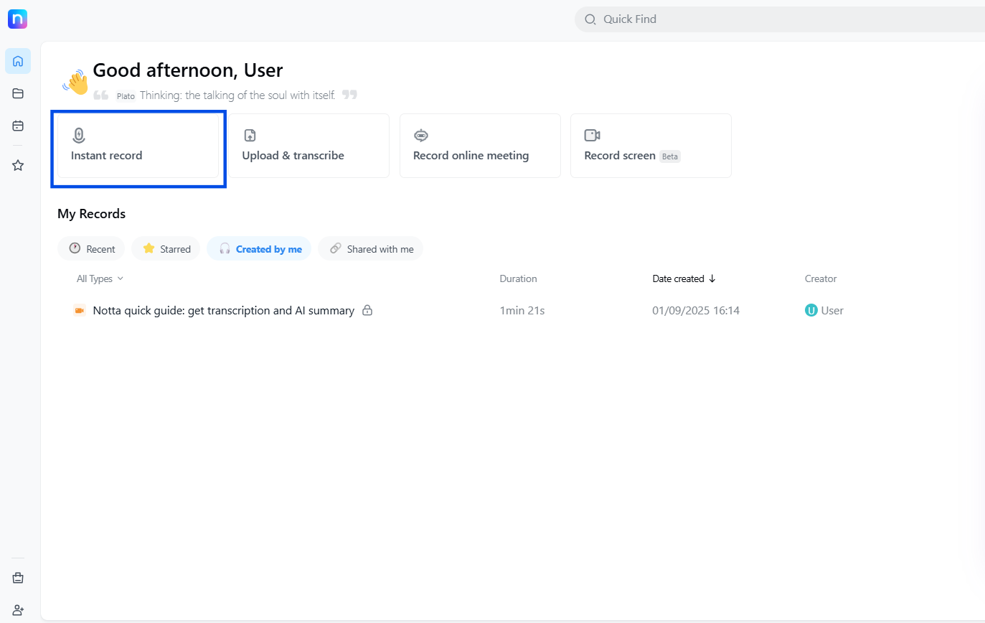Click the Plato quote text
Image resolution: width=985 pixels, height=623 pixels.
click(237, 95)
